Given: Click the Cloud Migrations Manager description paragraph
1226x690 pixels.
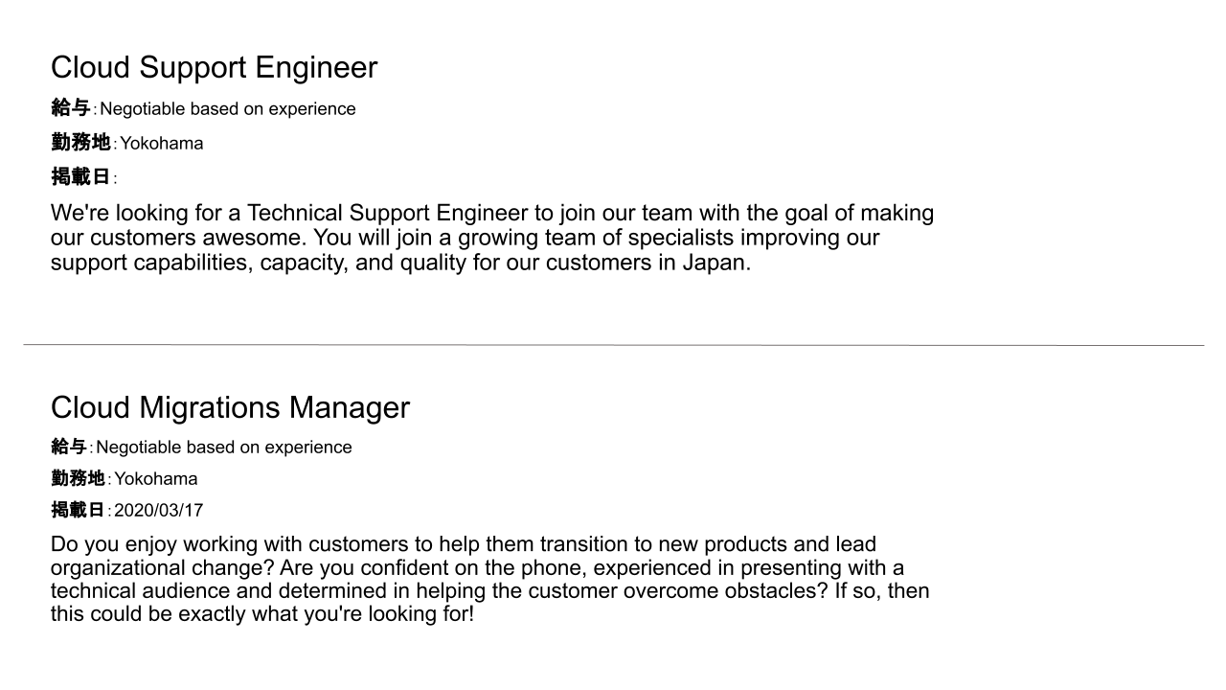Looking at the screenshot, I should [x=490, y=579].
